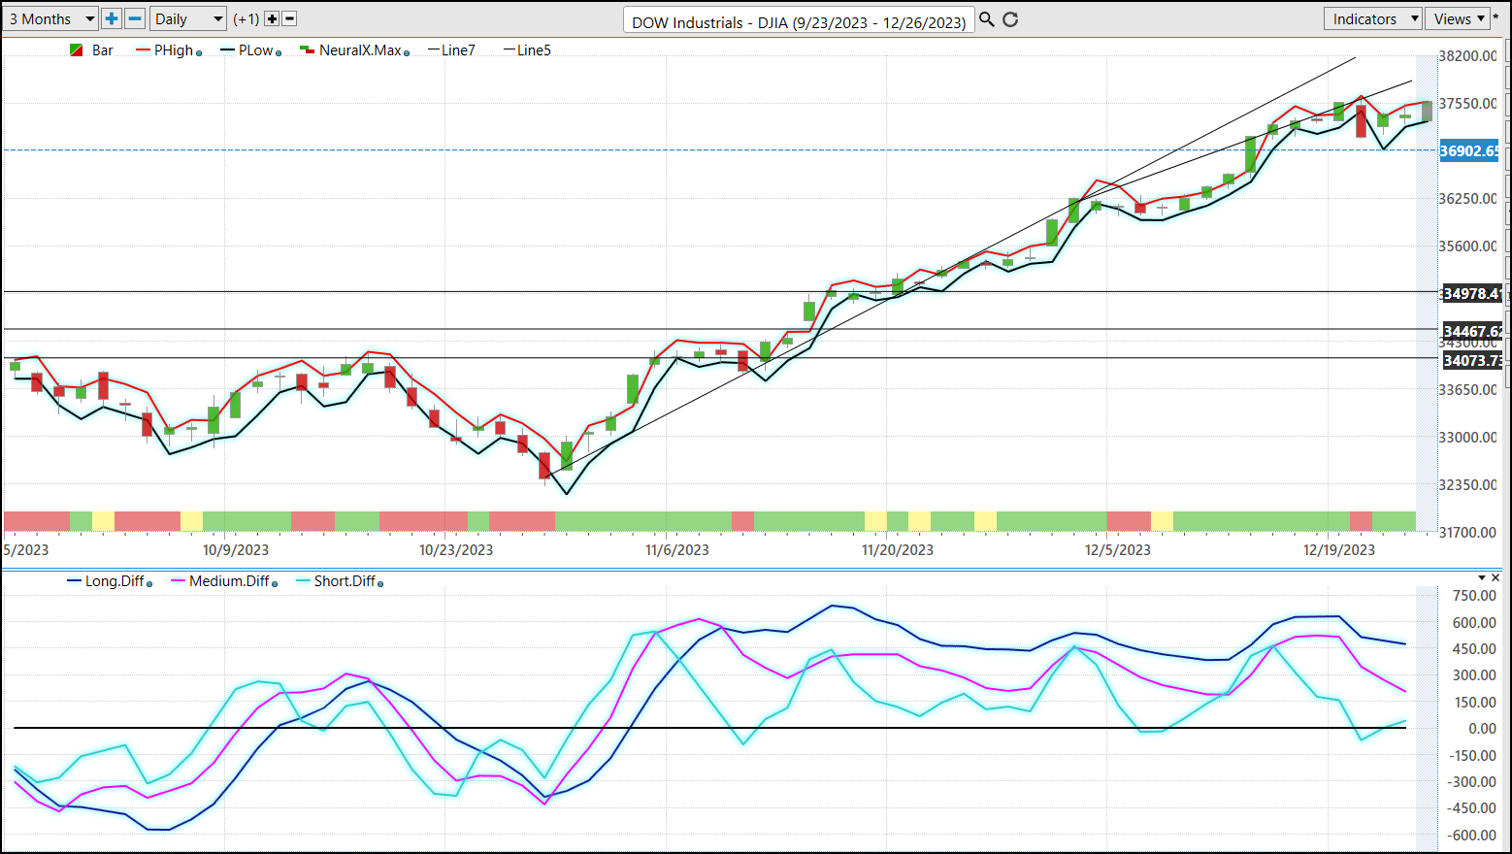This screenshot has width=1512, height=854.
Task: Click the lower panel dropdown arrow
Action: (x=1482, y=578)
